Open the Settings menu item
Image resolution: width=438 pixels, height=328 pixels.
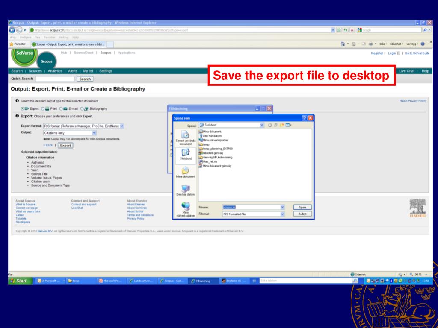coord(106,71)
